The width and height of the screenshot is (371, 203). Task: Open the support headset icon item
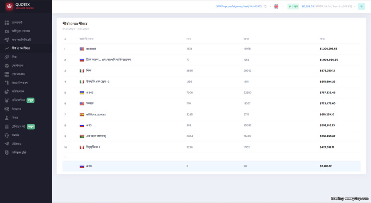coord(7,135)
